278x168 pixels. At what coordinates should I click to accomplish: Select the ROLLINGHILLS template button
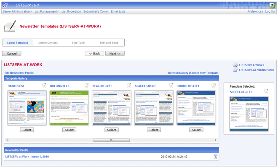coord(69,130)
